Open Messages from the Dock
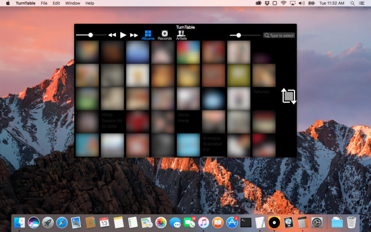 175,223
